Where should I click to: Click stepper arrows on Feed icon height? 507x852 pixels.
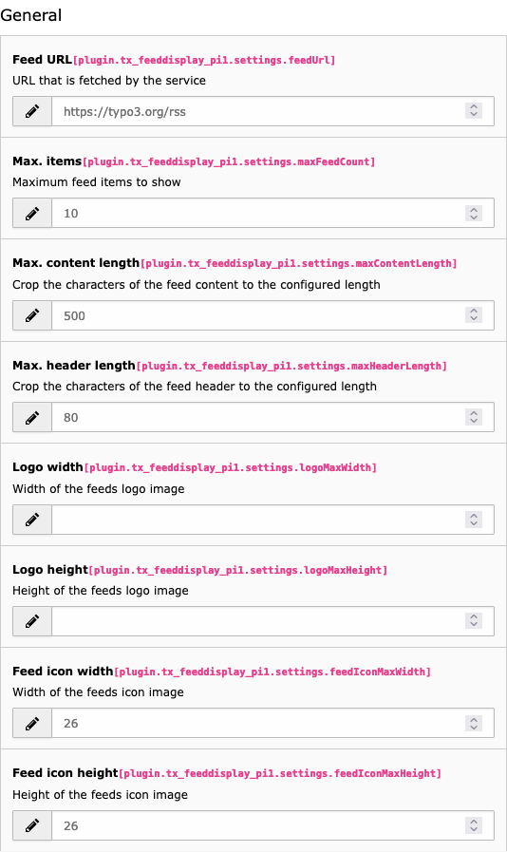coord(474,825)
